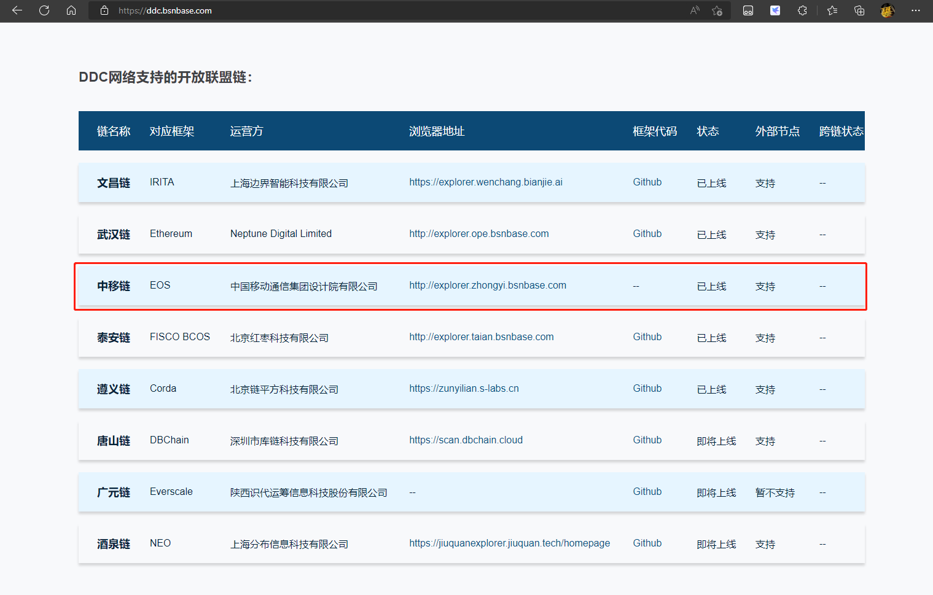Open Github link for 武汉链
The height and width of the screenshot is (595, 933).
[647, 234]
